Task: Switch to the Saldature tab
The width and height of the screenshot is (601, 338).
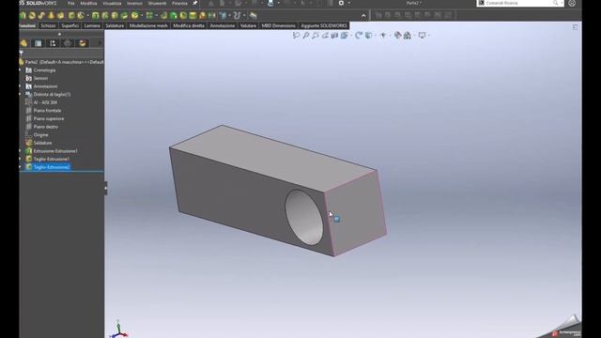Action: coord(115,25)
